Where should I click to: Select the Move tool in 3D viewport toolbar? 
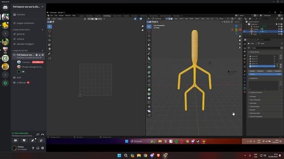[x=149, y=36]
